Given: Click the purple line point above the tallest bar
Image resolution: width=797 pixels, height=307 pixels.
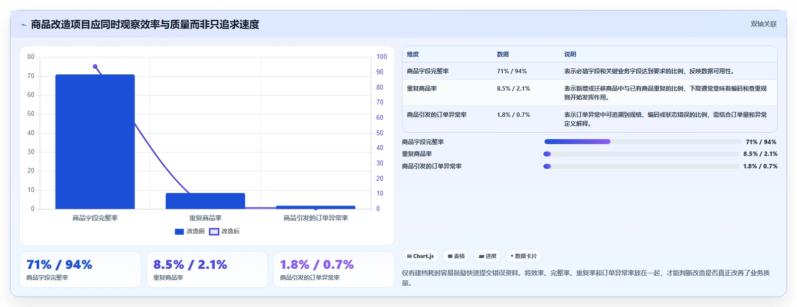Looking at the screenshot, I should coord(95,66).
